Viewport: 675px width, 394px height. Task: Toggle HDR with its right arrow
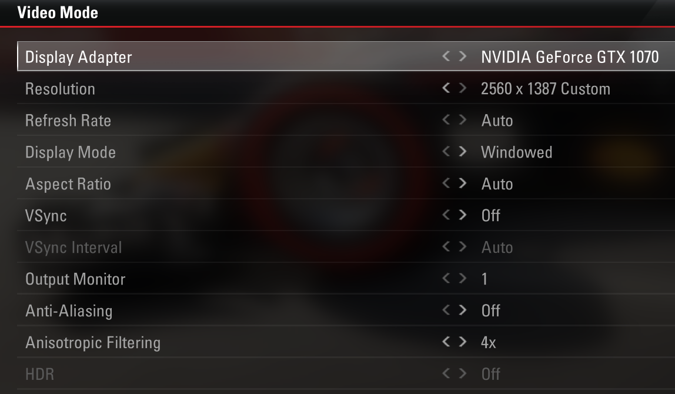click(x=462, y=373)
